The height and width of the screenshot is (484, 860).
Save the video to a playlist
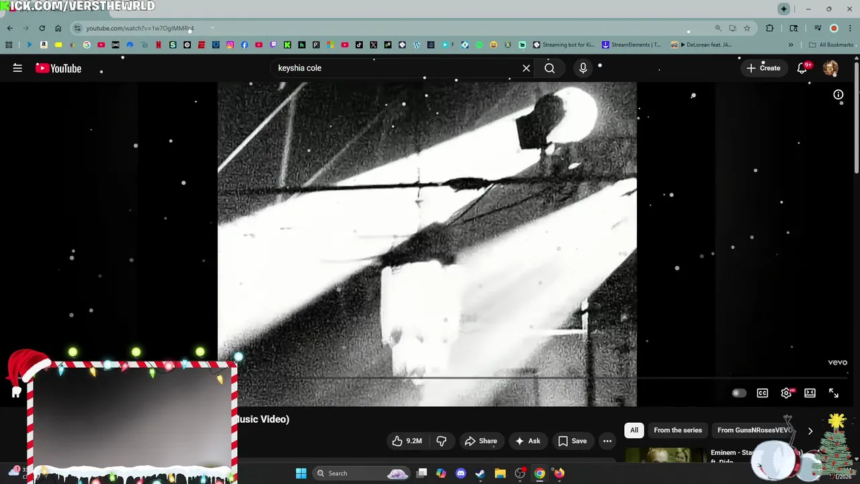[572, 441]
